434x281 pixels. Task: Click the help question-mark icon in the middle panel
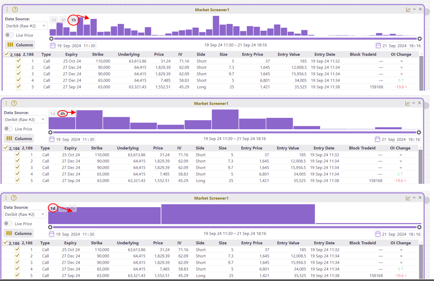click(14, 103)
